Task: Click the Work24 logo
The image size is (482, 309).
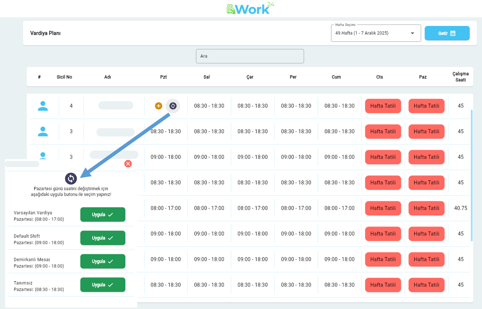Action: pyautogui.click(x=250, y=9)
